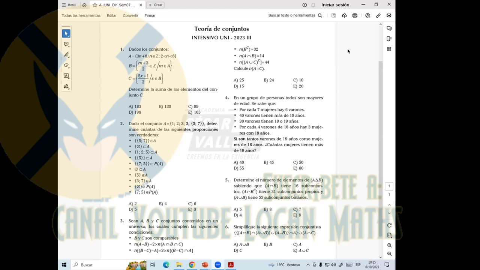Click the search magnifier icon
This screenshot has height=270, width=480.
pyautogui.click(x=320, y=15)
